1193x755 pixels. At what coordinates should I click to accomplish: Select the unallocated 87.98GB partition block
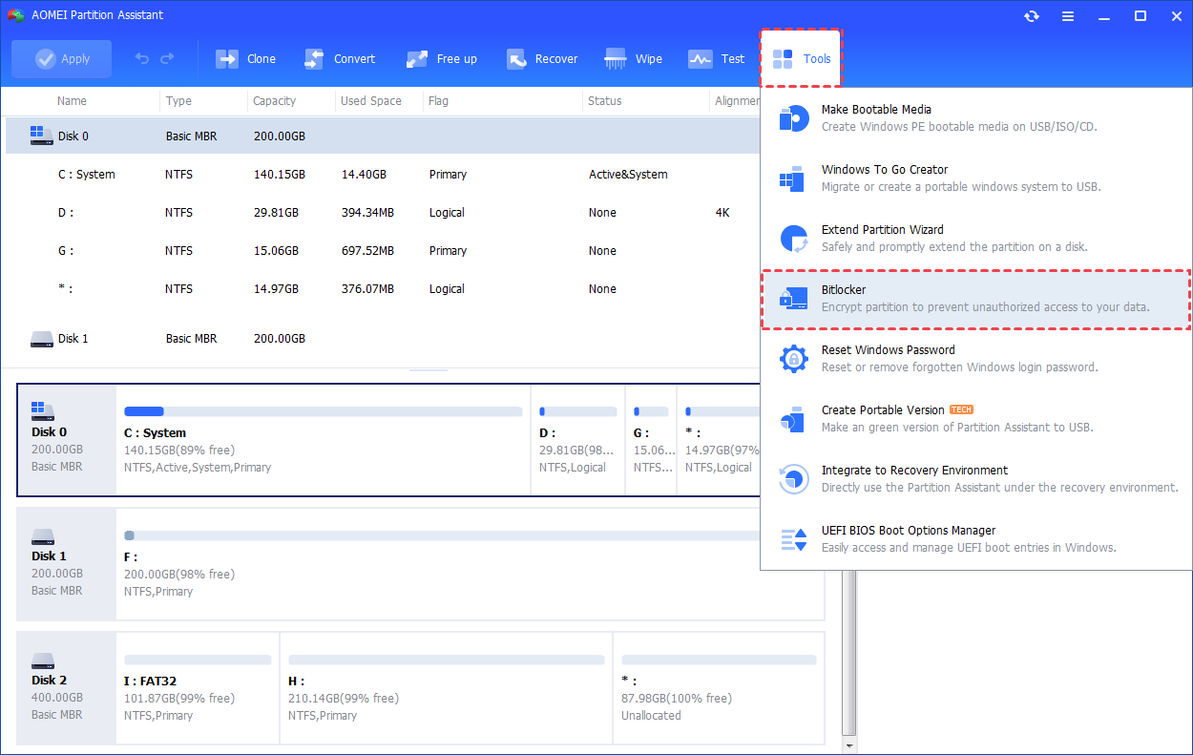[718, 686]
